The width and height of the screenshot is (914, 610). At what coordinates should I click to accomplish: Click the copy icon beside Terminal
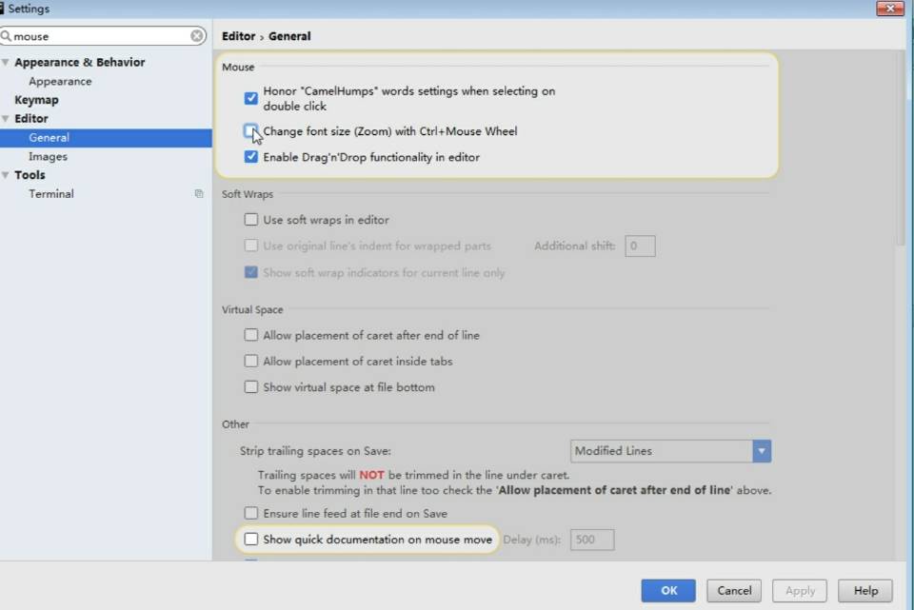tap(199, 193)
